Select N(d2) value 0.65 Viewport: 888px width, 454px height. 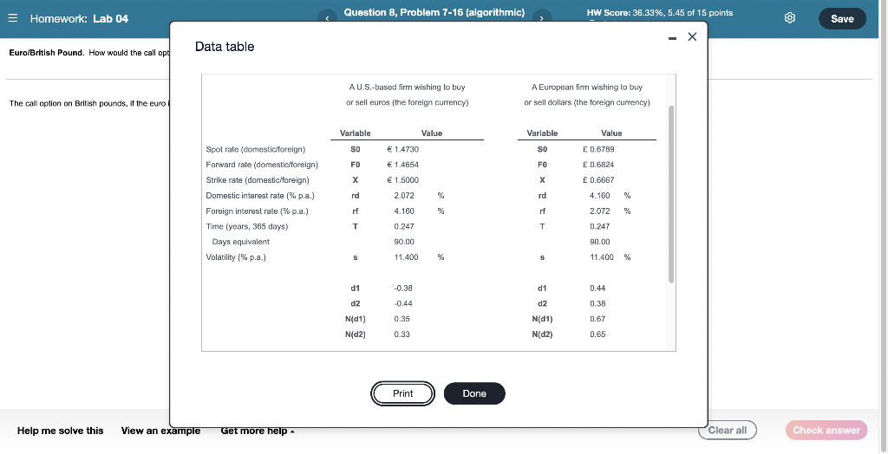[597, 334]
